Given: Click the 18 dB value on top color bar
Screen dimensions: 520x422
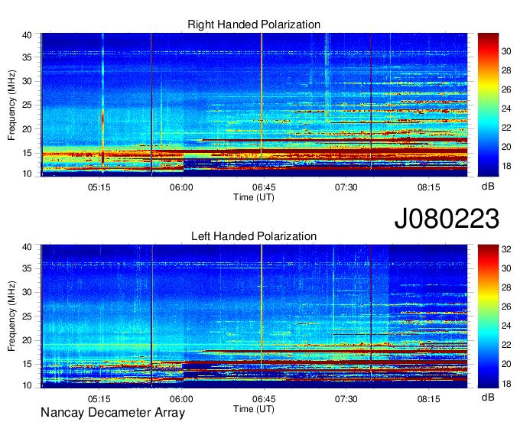Looking at the screenshot, I should (506, 166).
